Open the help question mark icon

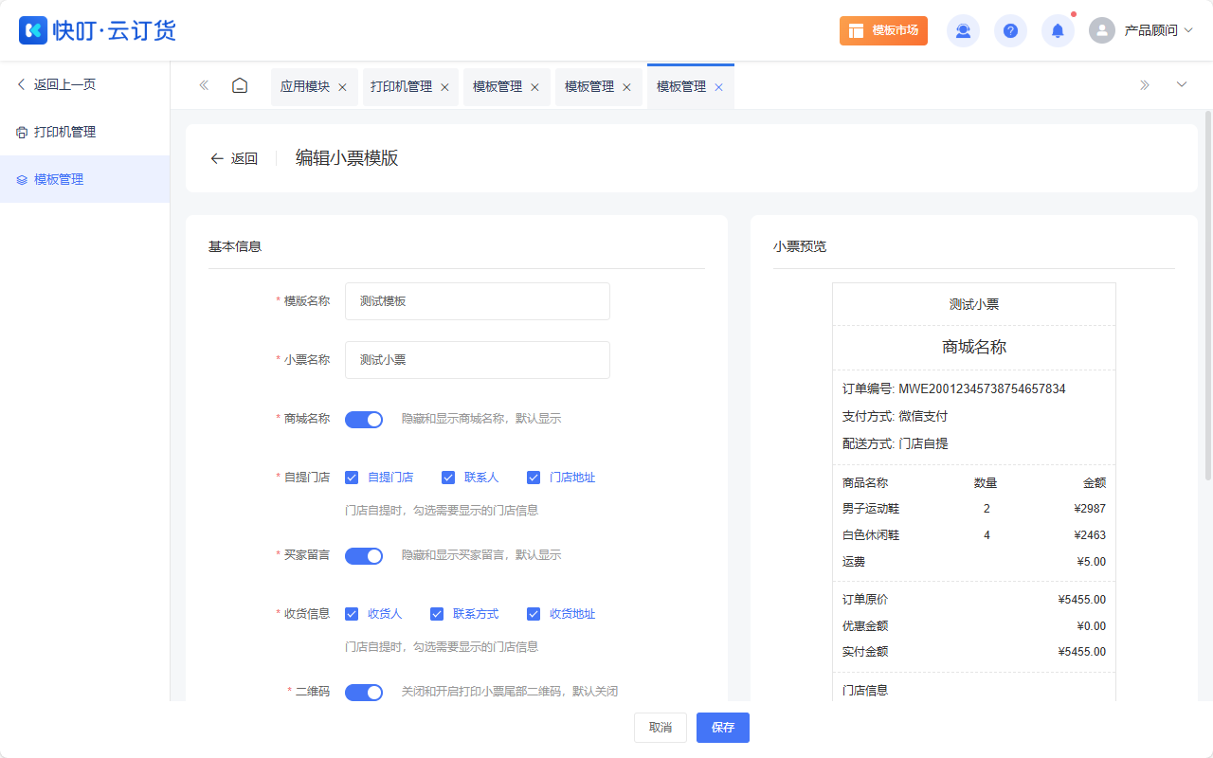pos(1010,30)
